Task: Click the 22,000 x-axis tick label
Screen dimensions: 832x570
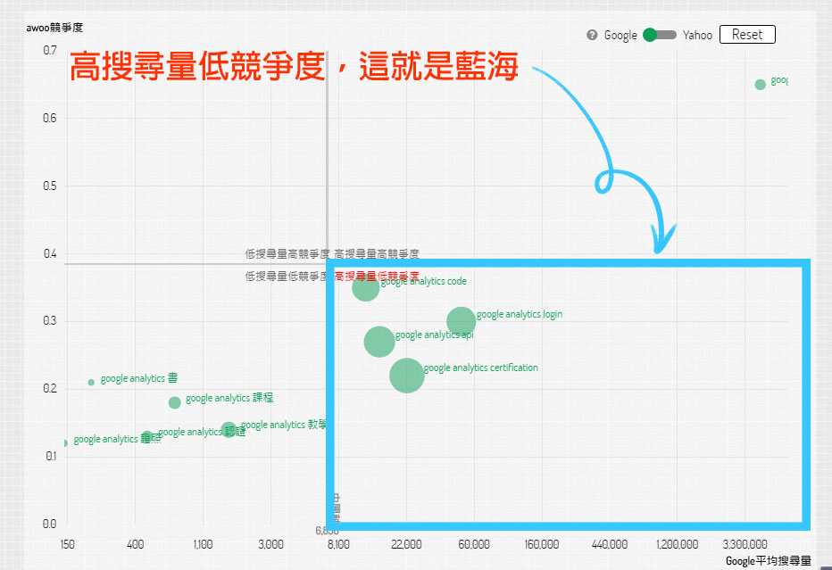Action: click(x=406, y=544)
